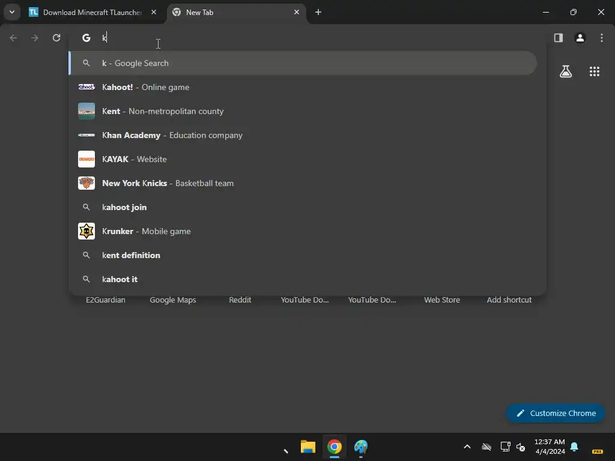Image resolution: width=615 pixels, height=461 pixels.
Task: Click the KAYAK orange logo thumbnail
Action: click(x=86, y=159)
